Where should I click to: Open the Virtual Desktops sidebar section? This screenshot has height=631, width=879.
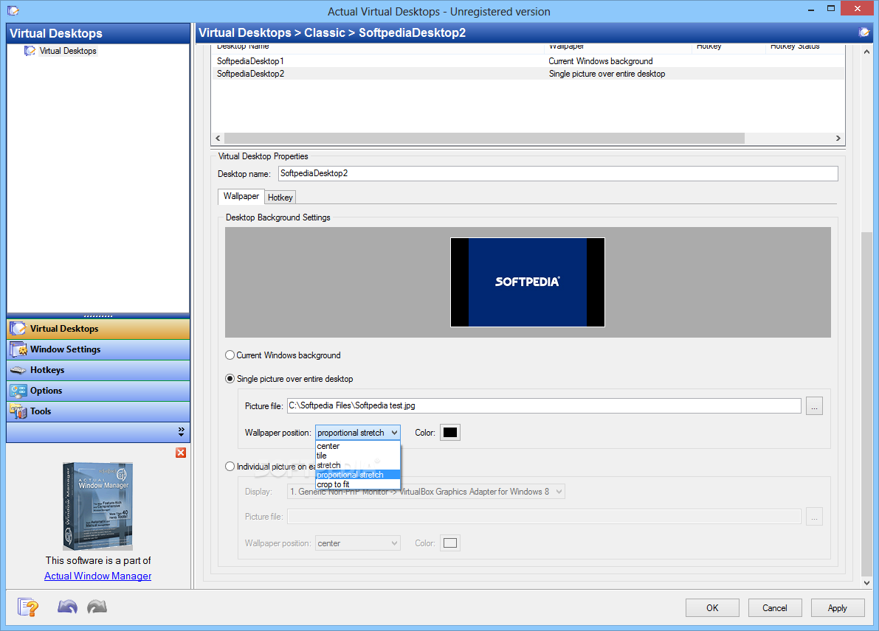98,329
